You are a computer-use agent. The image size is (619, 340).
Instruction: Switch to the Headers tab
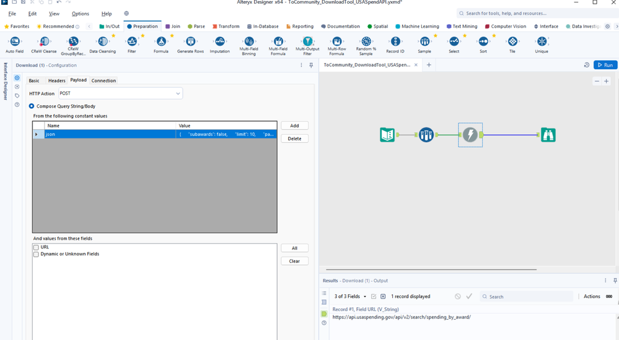(x=56, y=80)
